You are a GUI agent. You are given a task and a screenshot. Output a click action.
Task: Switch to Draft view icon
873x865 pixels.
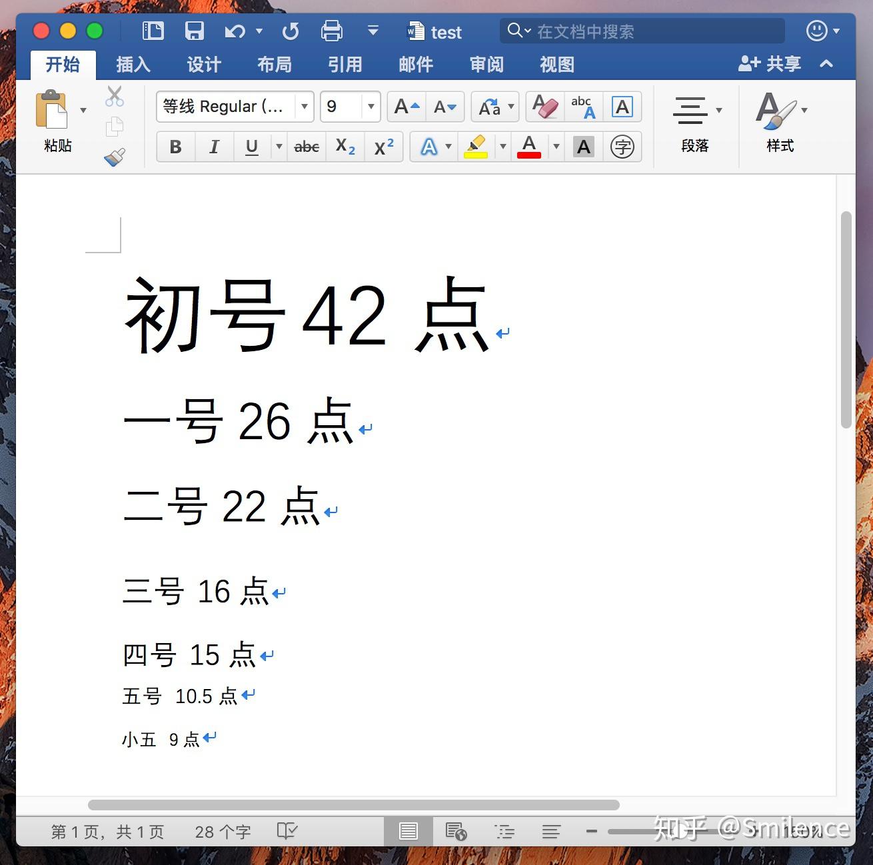tap(551, 831)
